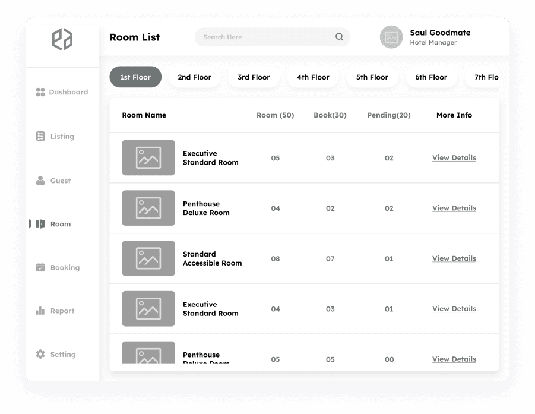Open the Booking icon
Image resolution: width=535 pixels, height=414 pixels.
(x=42, y=267)
